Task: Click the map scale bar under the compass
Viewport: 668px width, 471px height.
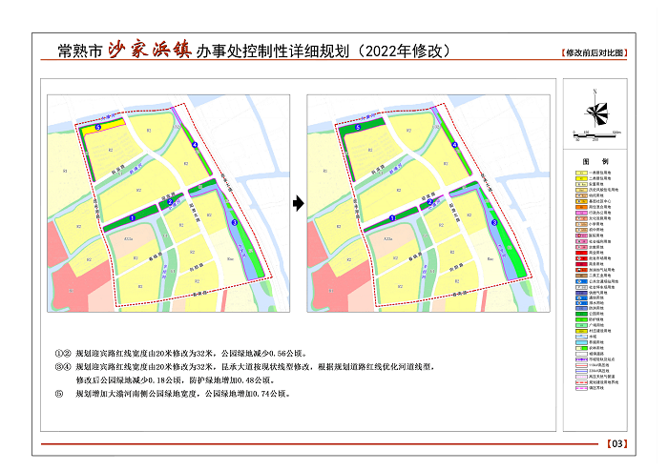Action: tap(596, 133)
